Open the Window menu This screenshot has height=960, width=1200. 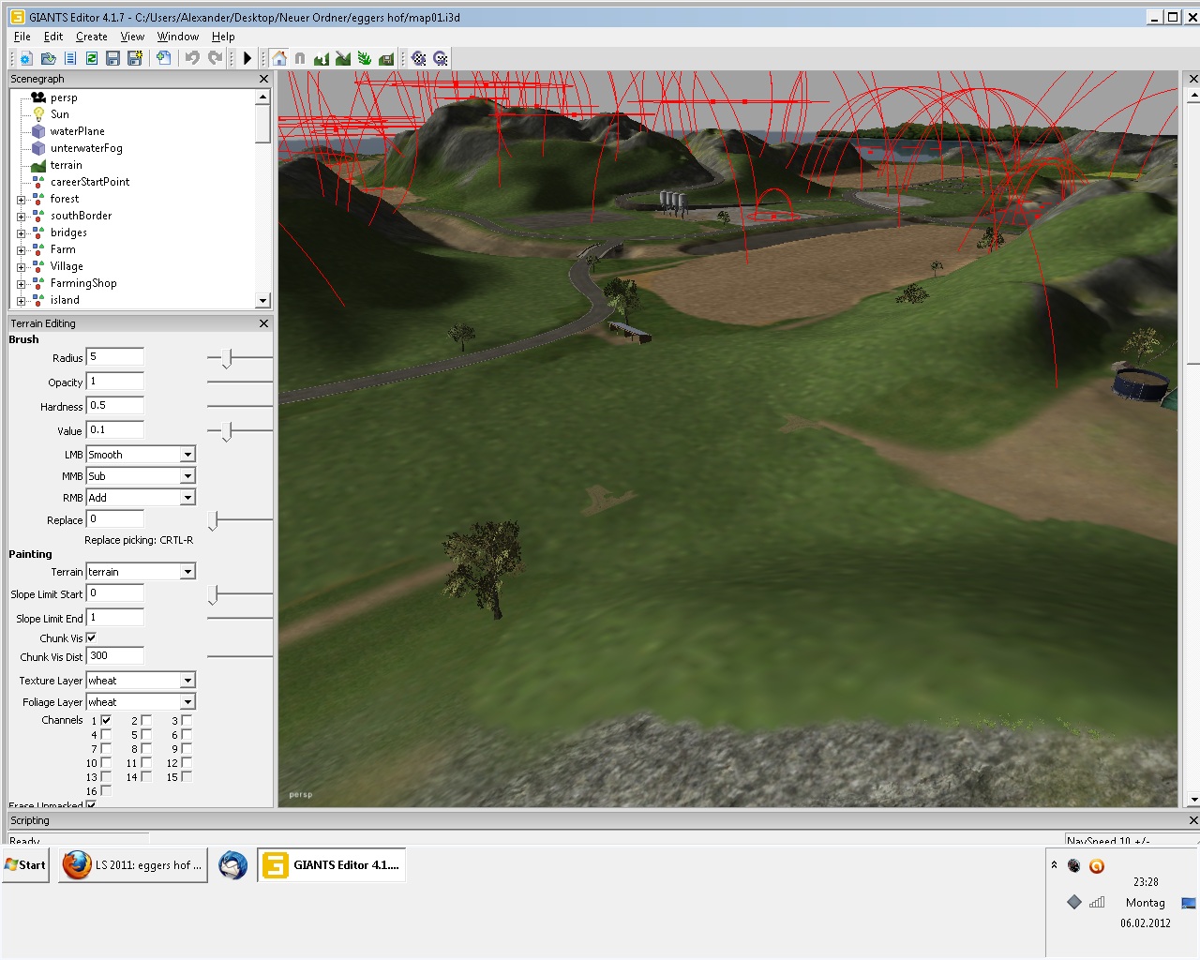click(178, 37)
